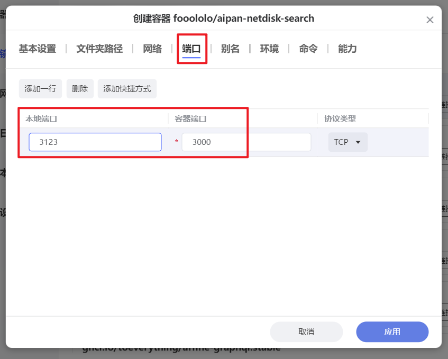
Task: Click the local port input showing 3123
Action: (95, 142)
